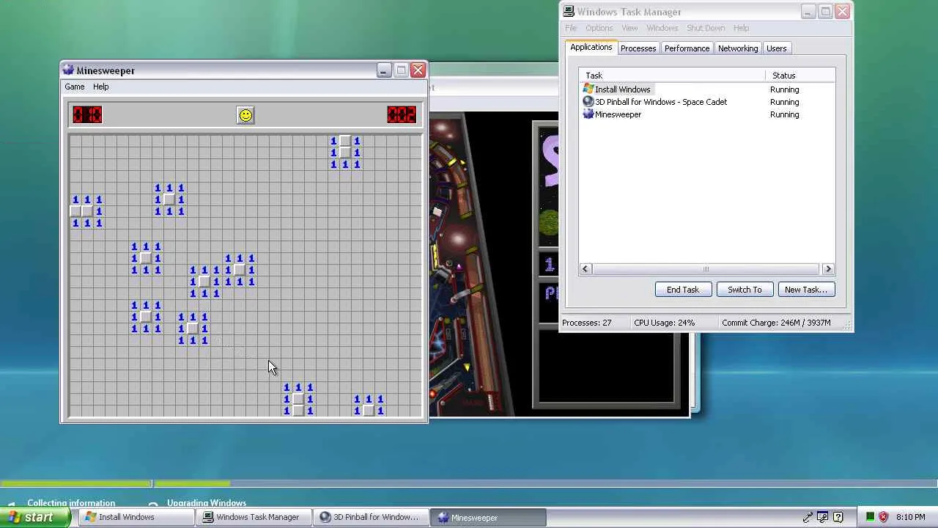Click the End Task button

683,290
